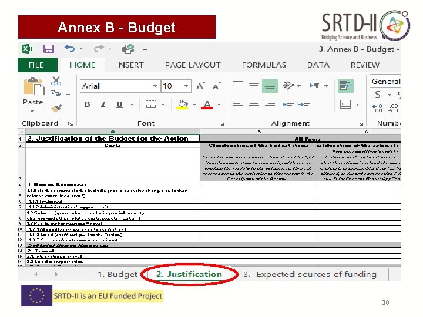Align text left
The width and height of the screenshot is (423, 317).
point(238,104)
